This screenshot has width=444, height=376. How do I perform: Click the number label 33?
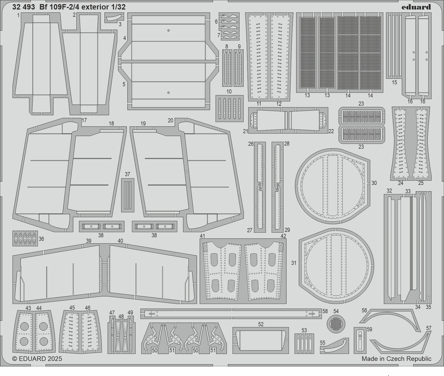click(408, 191)
